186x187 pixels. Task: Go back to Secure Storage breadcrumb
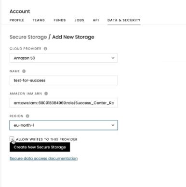tap(28, 37)
